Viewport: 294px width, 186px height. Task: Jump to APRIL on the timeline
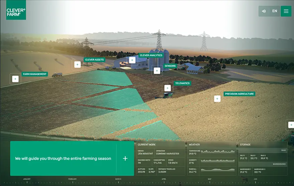coord(164,179)
